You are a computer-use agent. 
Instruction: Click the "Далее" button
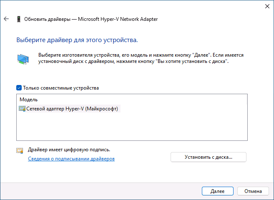click(x=218, y=191)
